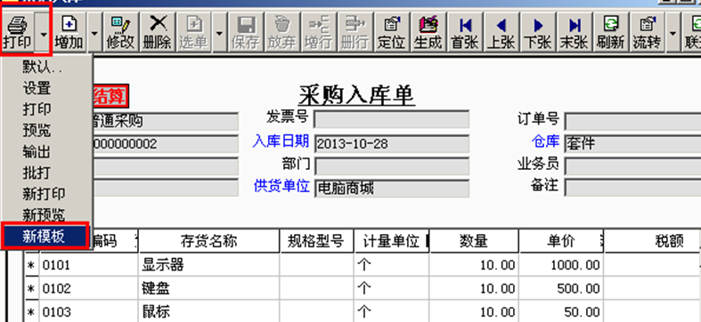Click the 鼠标 item name cell
The image size is (701, 322).
(x=208, y=311)
